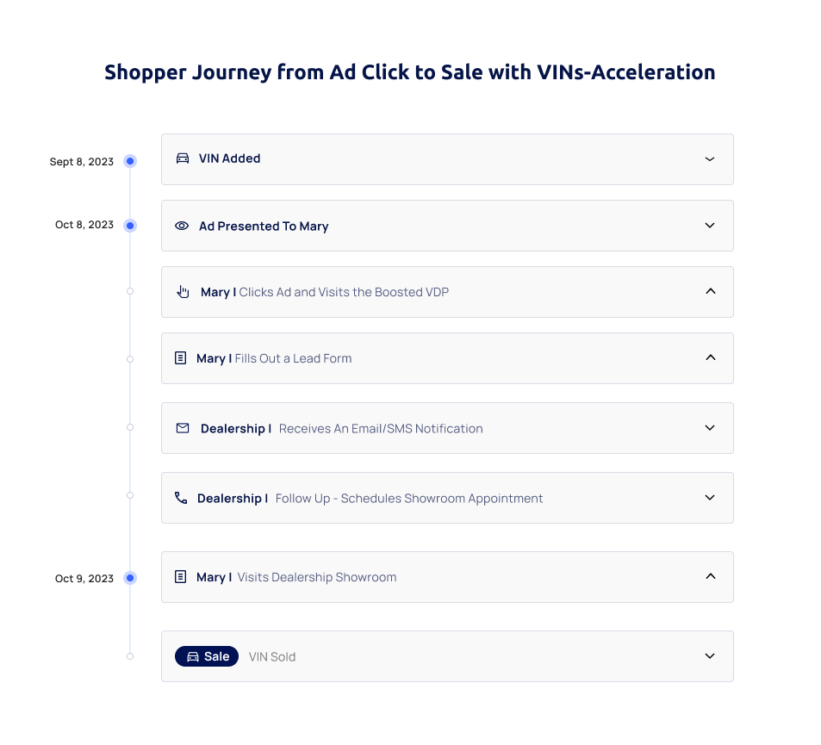Viewport: 821px width, 745px height.
Task: Expand the Ad Presented To Mary chevron
Action: pyautogui.click(x=710, y=225)
